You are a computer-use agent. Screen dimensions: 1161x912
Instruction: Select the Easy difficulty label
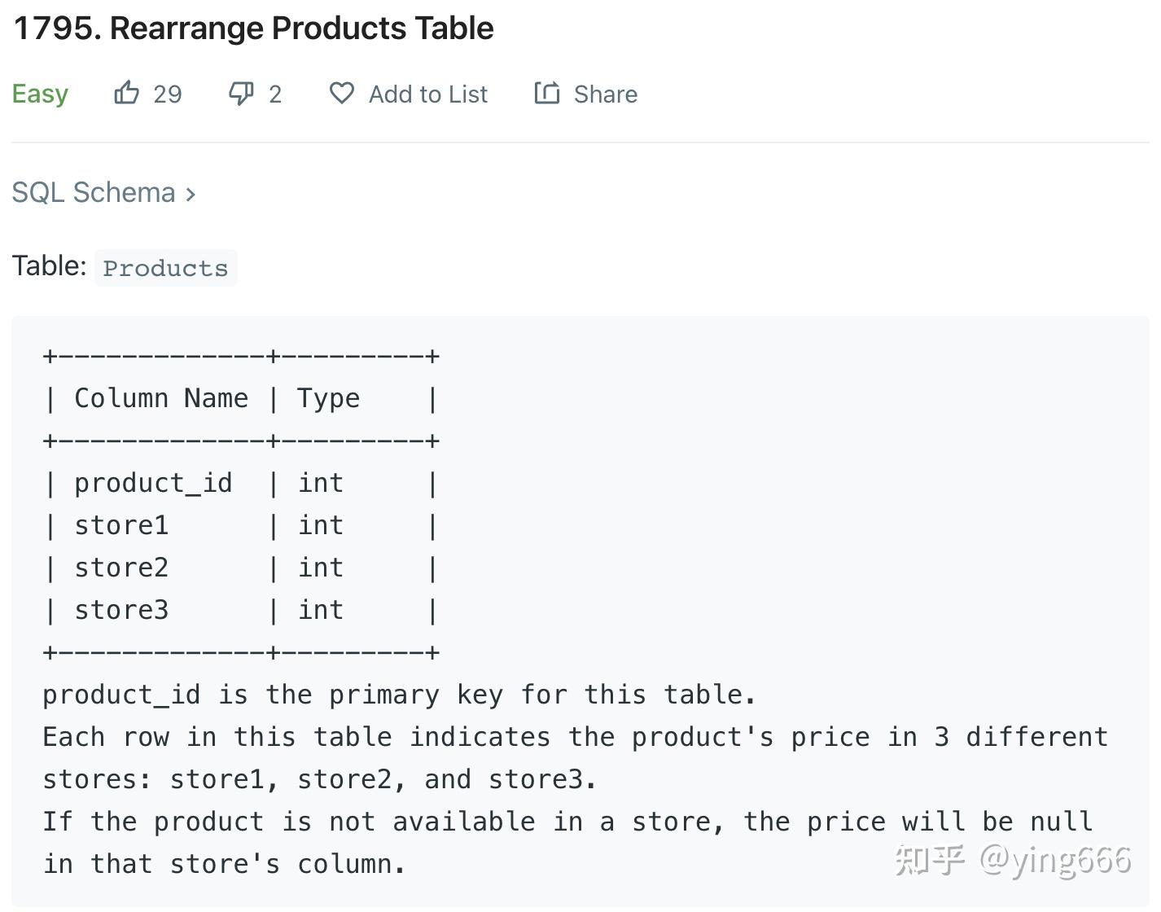pos(39,93)
